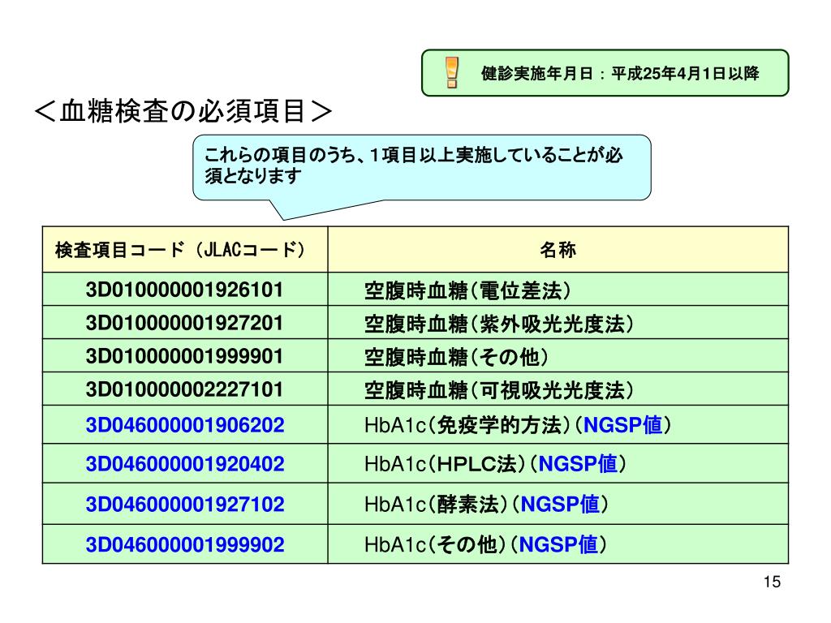Select code 3D010000001927201
This screenshot has height=623, width=831.
[x=184, y=323]
